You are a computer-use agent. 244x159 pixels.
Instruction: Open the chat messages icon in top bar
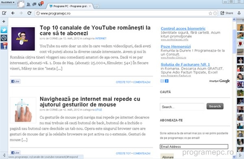(34, 4)
